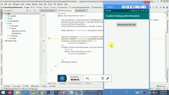Expand the values folder
The height and width of the screenshot is (95, 169).
(x=8, y=38)
